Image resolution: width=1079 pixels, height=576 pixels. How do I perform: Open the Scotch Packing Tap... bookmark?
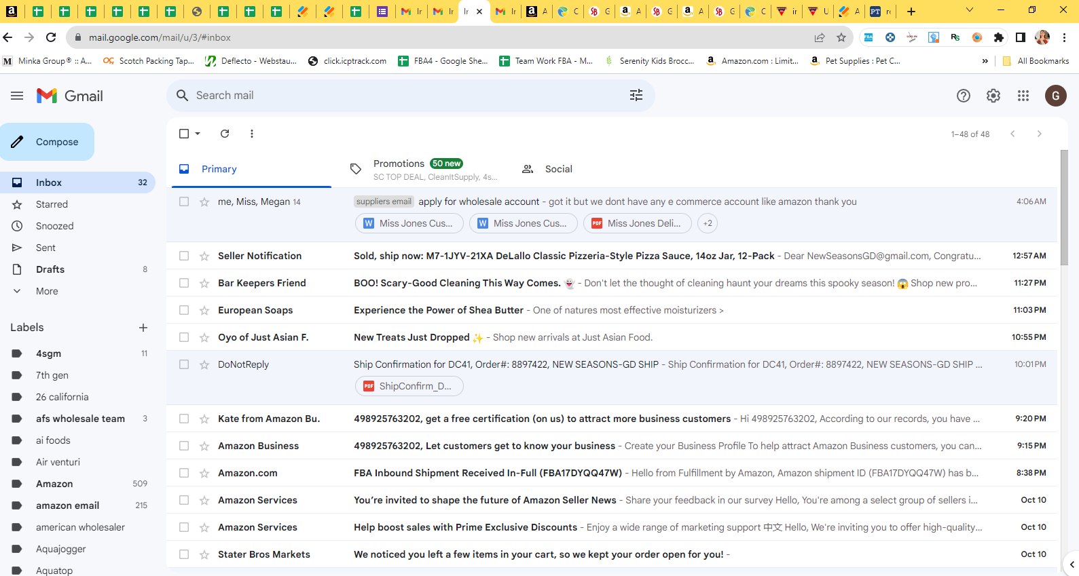point(149,61)
